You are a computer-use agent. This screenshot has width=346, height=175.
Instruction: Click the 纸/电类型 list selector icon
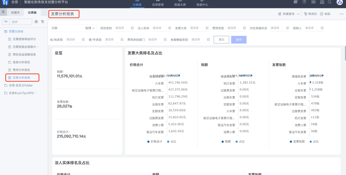click(x=83, y=39)
